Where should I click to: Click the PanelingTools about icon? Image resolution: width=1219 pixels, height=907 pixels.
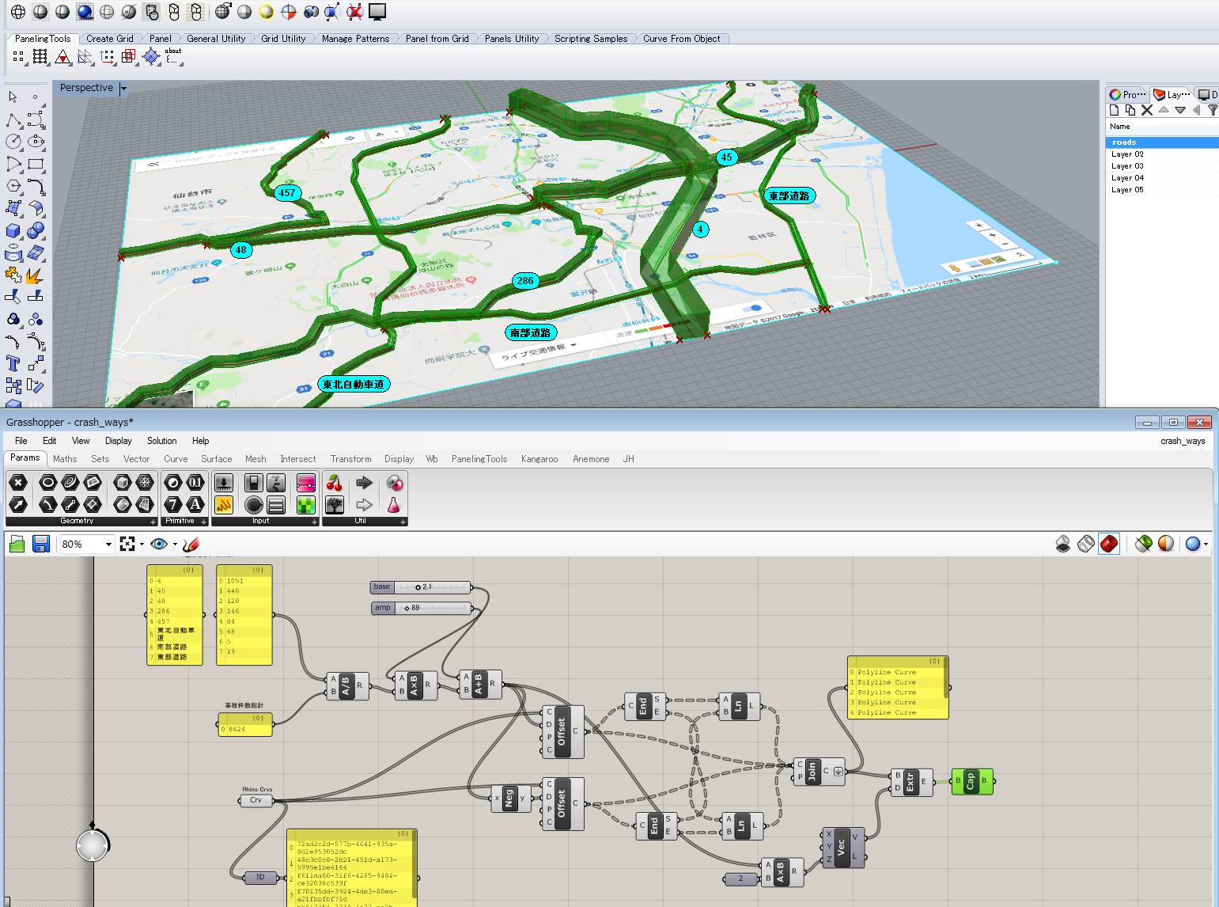tap(172, 55)
